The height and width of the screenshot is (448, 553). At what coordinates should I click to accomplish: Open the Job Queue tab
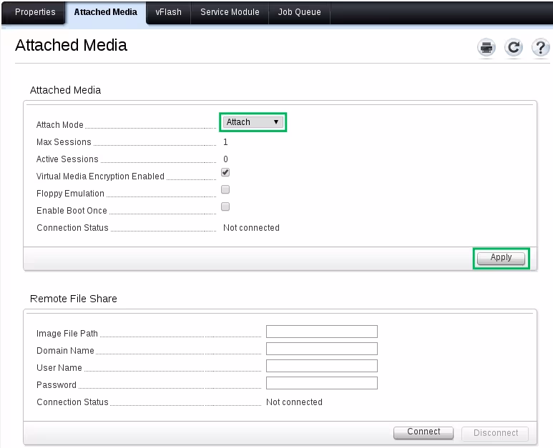300,12
